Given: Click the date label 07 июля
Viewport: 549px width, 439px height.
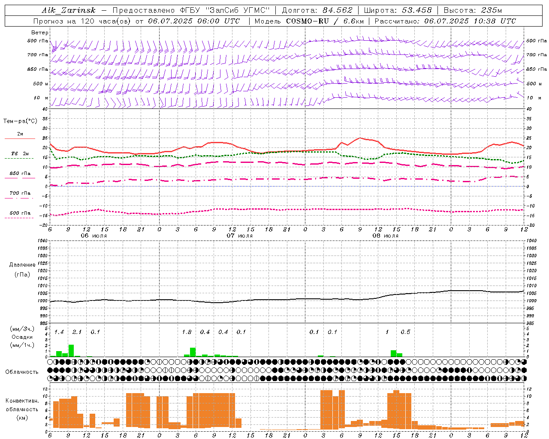Looking at the screenshot, I should pyautogui.click(x=240, y=236).
